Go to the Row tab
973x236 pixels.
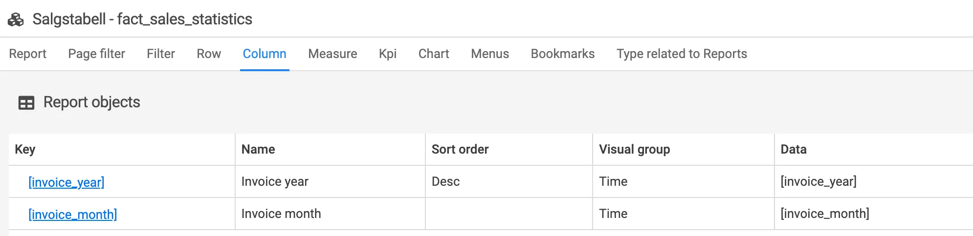[x=209, y=54]
